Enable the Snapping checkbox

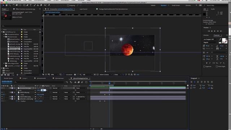click(68, 5)
